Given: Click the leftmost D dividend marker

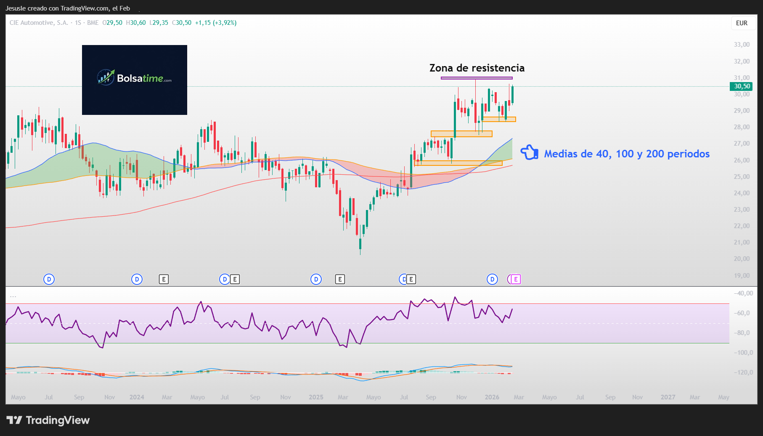Looking at the screenshot, I should (49, 279).
